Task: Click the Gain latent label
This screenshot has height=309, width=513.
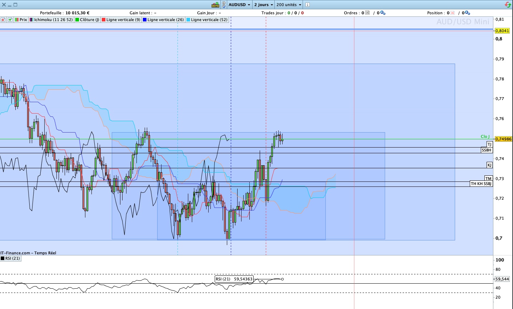Action: pyautogui.click(x=141, y=13)
